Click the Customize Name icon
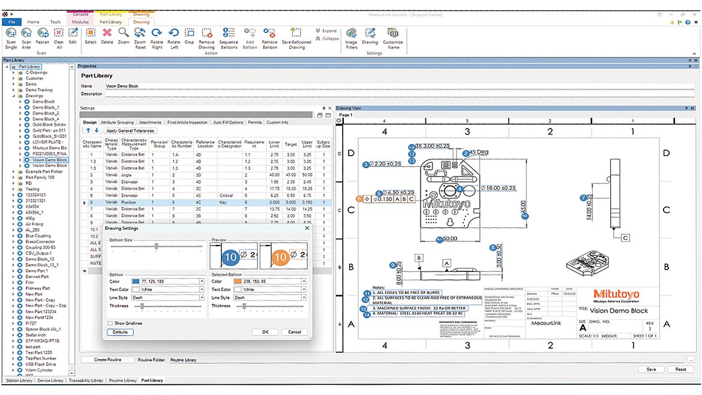The height and width of the screenshot is (395, 702). (392, 32)
